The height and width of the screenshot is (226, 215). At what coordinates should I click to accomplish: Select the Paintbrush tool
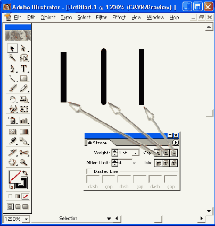pos(12,88)
